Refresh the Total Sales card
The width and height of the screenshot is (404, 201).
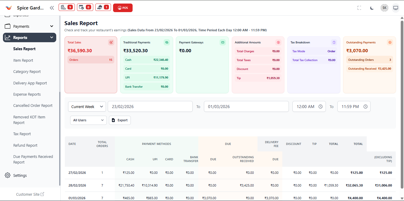pos(111,42)
